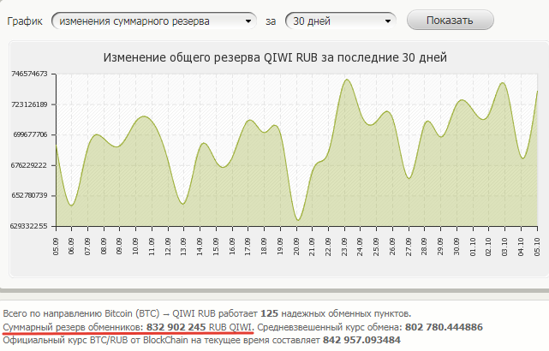The width and height of the screenshot is (549, 351).
Task: Click the x-axis date 03.10
Action: 504,247
